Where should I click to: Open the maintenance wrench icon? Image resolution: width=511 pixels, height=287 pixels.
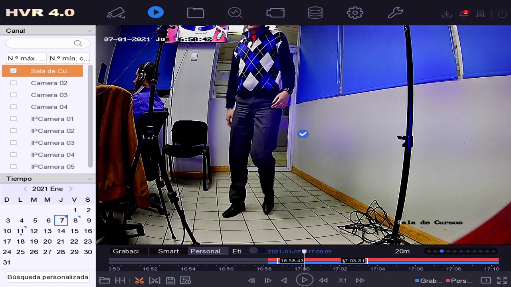tap(395, 13)
